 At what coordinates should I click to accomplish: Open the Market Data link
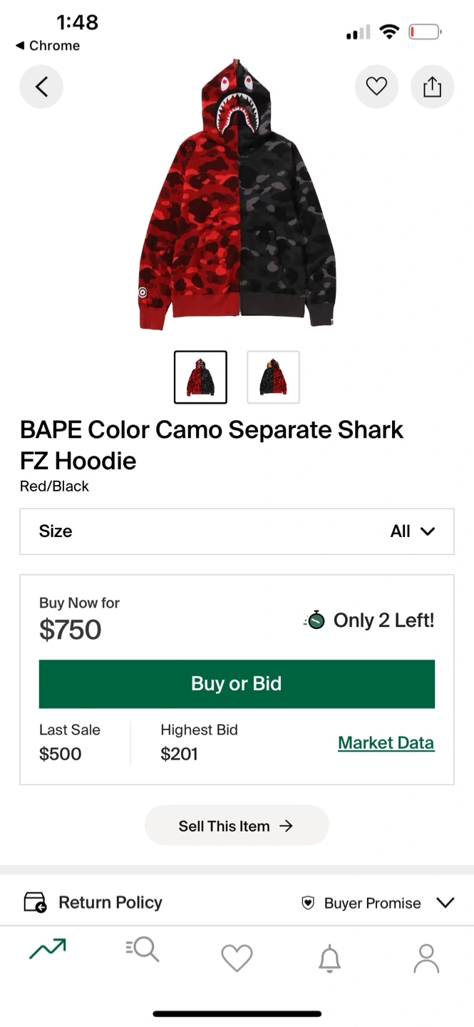[x=386, y=742]
